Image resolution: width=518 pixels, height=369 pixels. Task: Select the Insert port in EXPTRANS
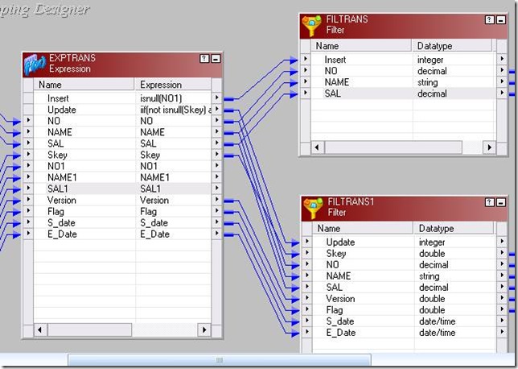tap(58, 98)
